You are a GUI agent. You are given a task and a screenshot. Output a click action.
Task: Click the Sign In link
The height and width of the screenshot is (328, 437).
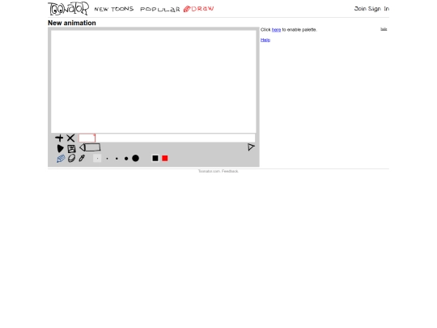(379, 9)
